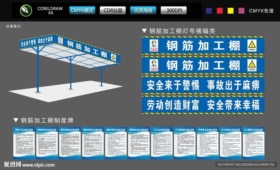Click helmet worker icon on first banner

pyautogui.click(x=154, y=46)
